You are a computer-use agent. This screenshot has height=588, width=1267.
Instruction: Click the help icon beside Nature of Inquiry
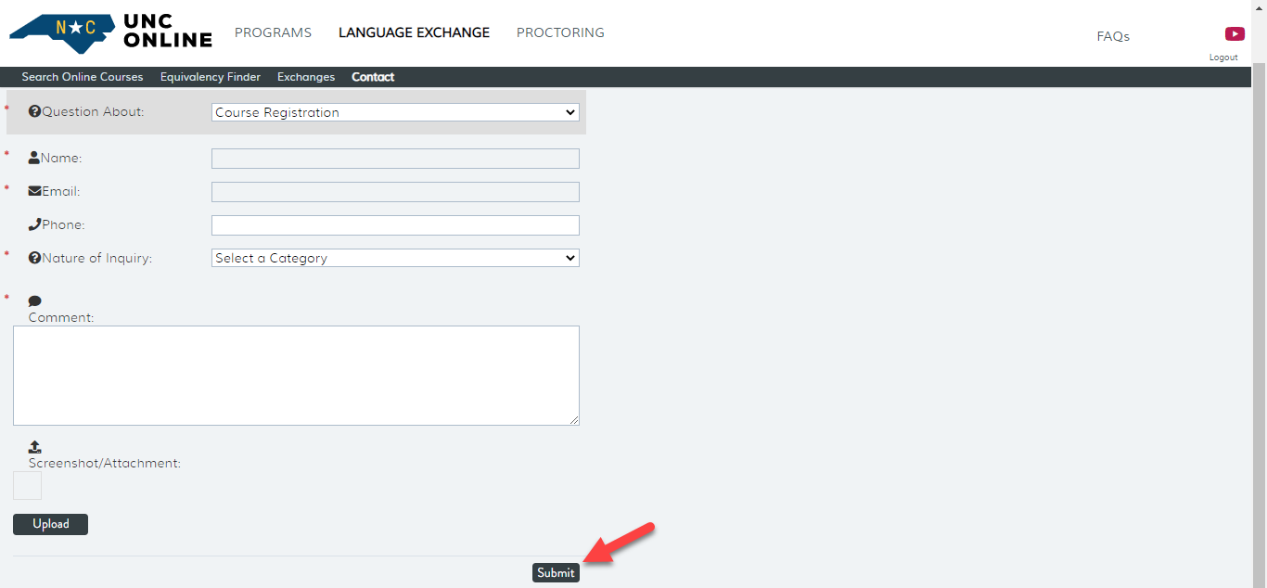pos(34,258)
